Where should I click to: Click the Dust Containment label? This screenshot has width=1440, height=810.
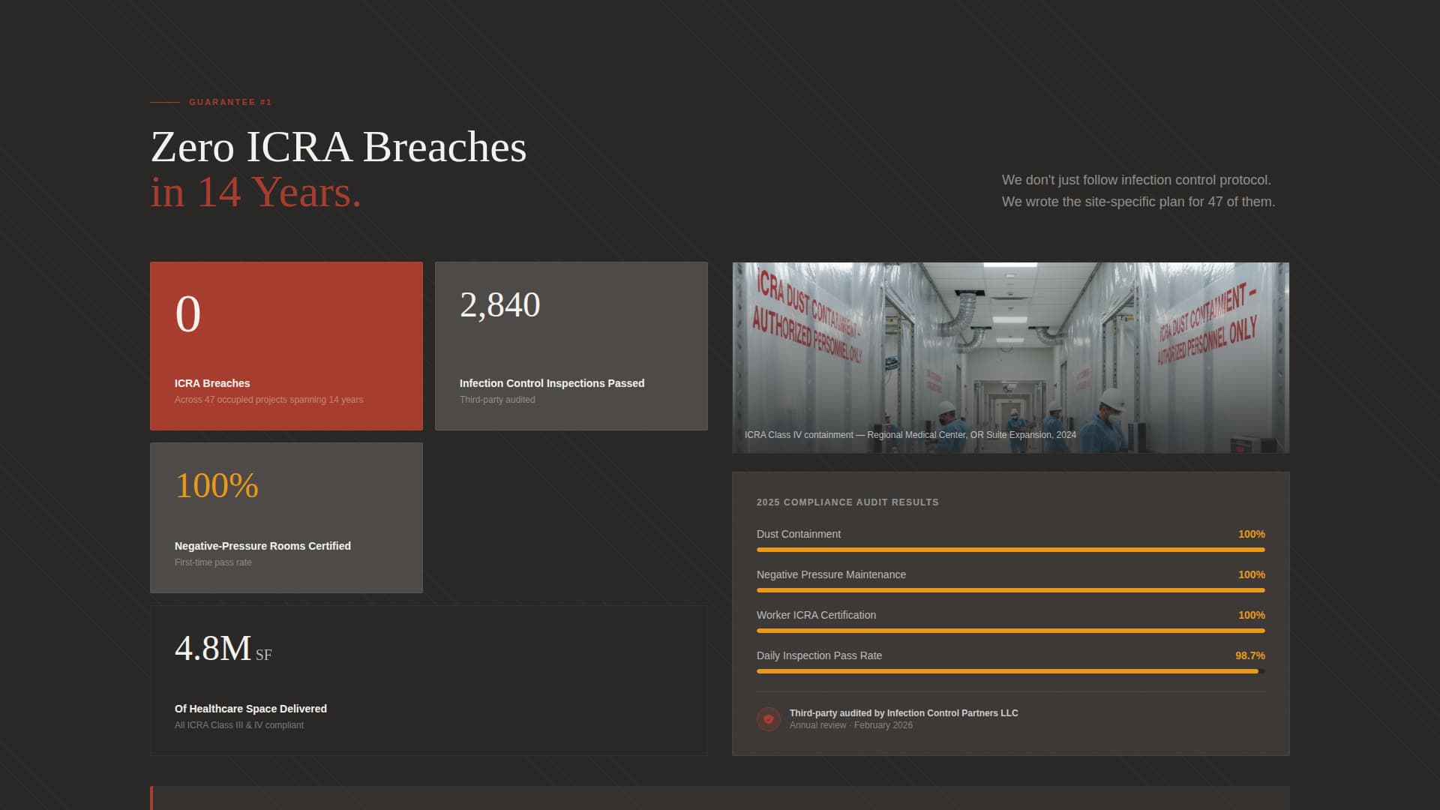(x=799, y=534)
